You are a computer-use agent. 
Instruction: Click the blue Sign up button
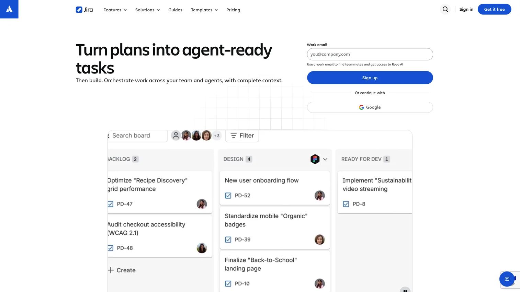pos(370,78)
